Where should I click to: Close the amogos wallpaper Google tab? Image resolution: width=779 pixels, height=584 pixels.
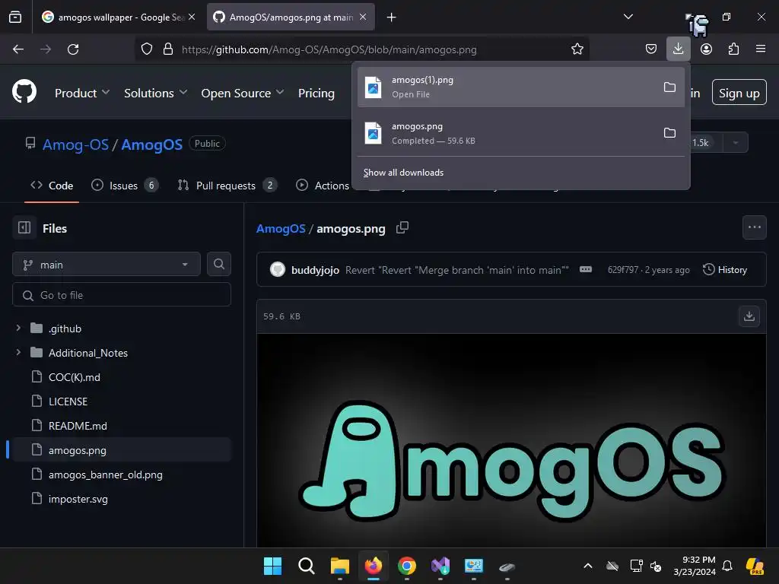pyautogui.click(x=192, y=17)
